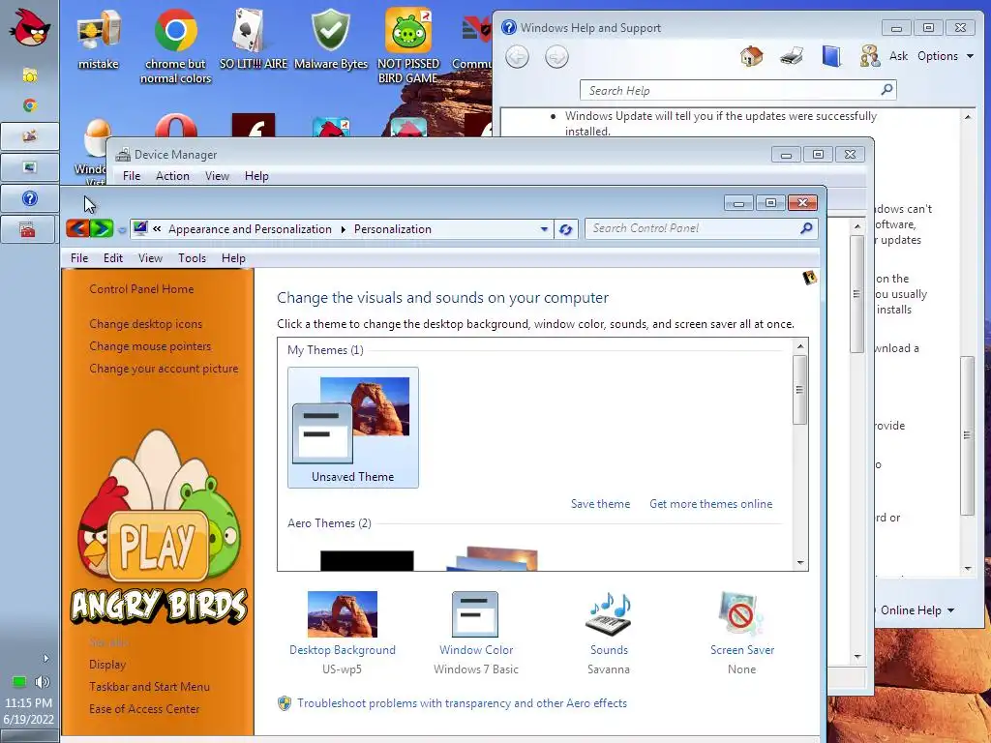Click 'Change mouse pointers' link
The image size is (991, 743).
click(150, 346)
